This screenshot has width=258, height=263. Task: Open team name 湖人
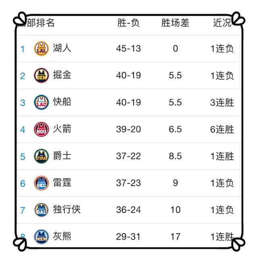point(62,48)
